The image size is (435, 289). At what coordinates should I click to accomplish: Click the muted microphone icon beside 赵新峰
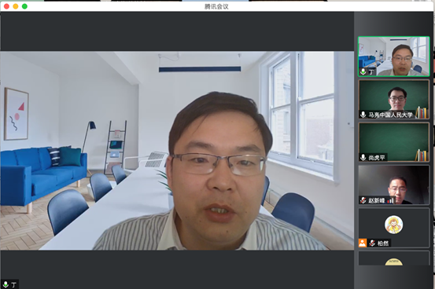(363, 200)
